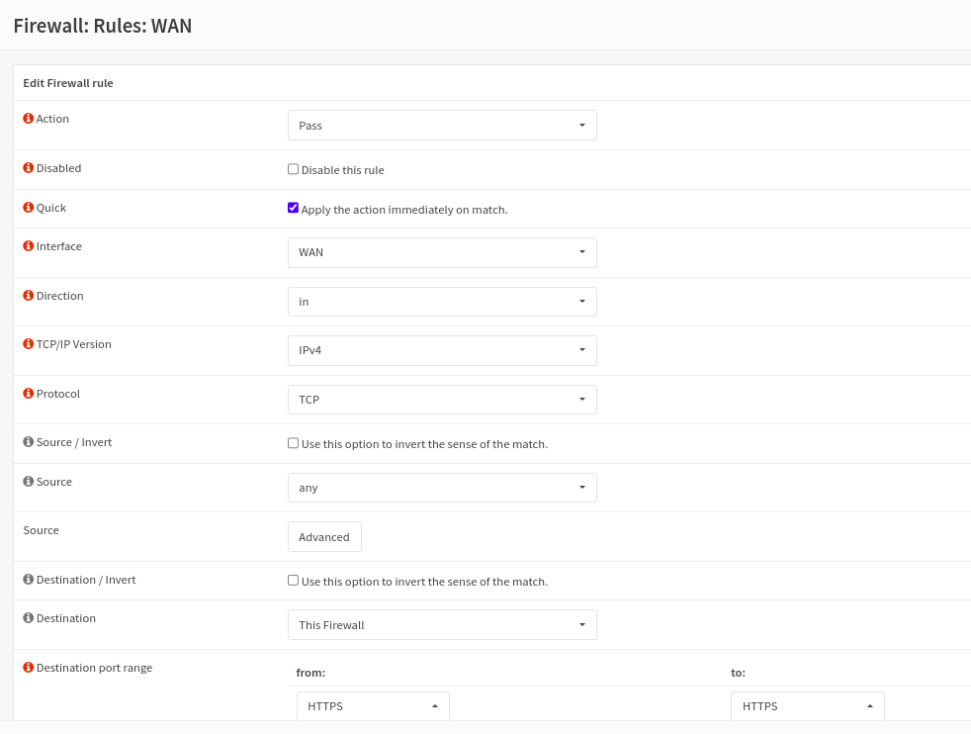Click the Advanced button under Source
Viewport: 971px width, 734px height.
coord(324,536)
